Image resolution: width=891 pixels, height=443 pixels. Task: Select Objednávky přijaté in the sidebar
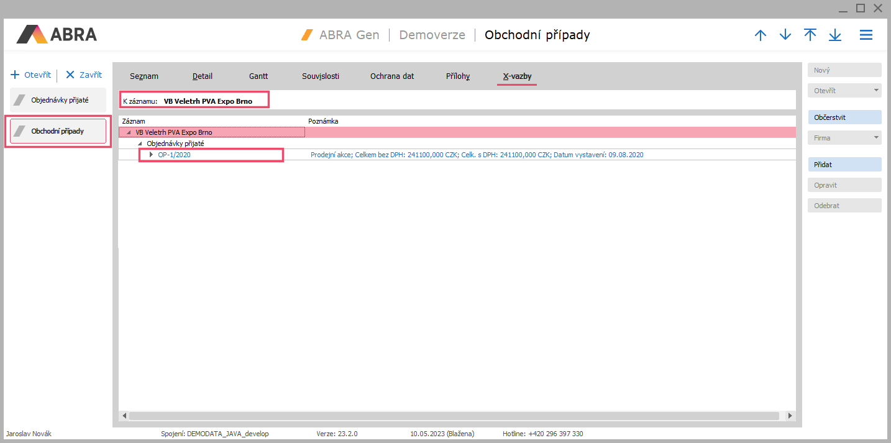(58, 100)
